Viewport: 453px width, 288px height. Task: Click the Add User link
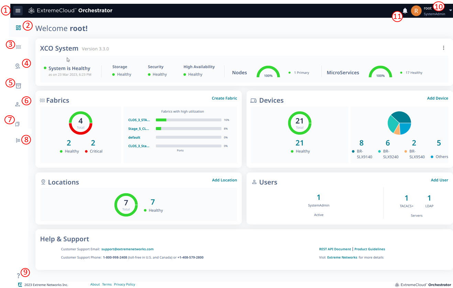(440, 180)
